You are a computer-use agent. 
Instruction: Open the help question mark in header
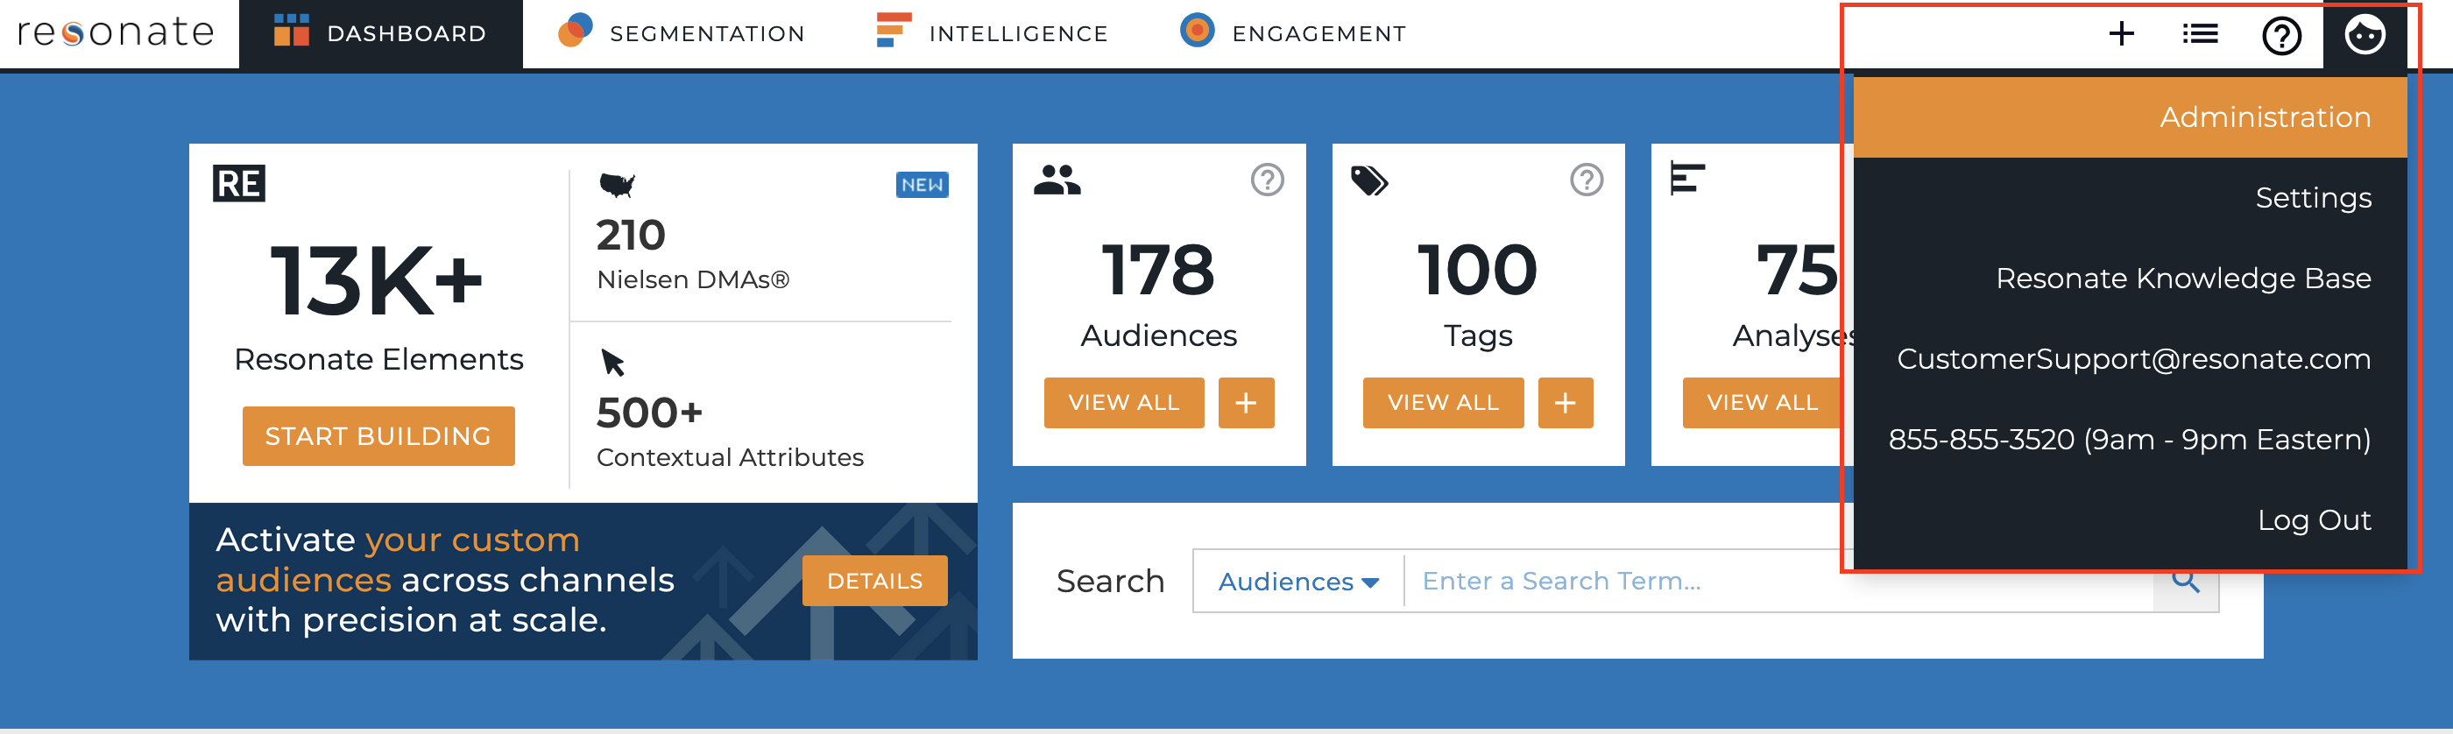(x=2280, y=36)
